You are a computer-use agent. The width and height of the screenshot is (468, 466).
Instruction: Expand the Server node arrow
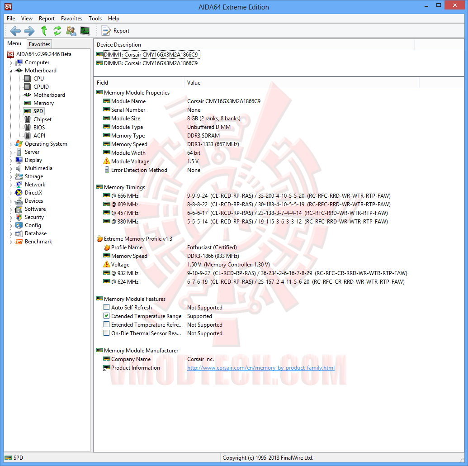click(11, 152)
